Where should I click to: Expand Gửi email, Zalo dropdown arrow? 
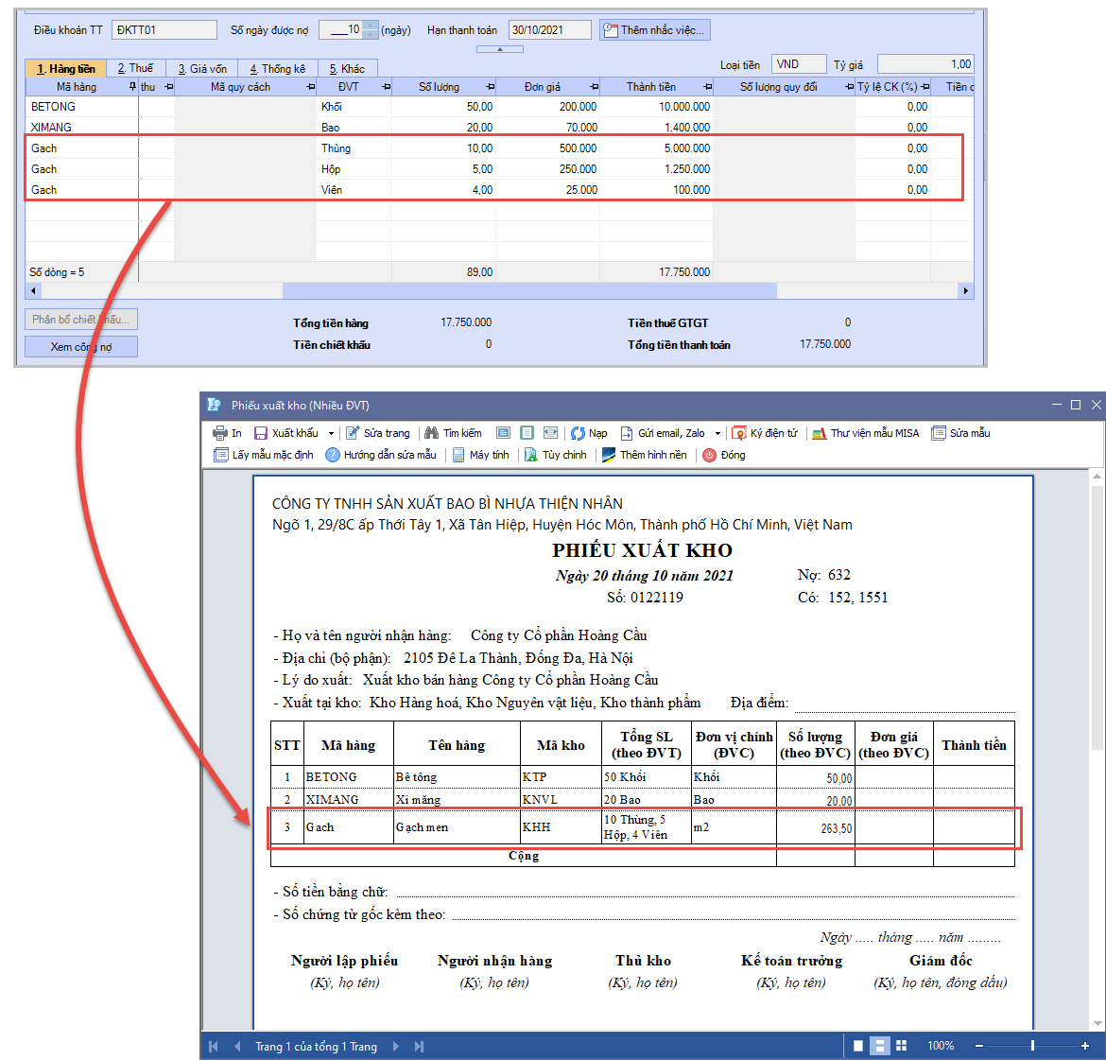(x=717, y=433)
